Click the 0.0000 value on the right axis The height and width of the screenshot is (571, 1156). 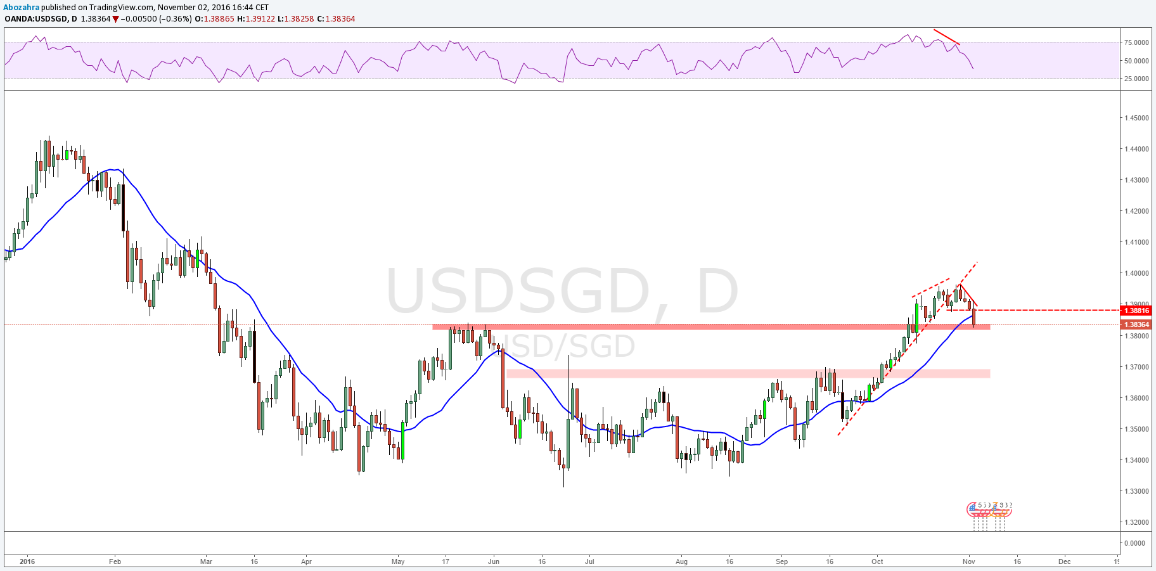point(1134,543)
